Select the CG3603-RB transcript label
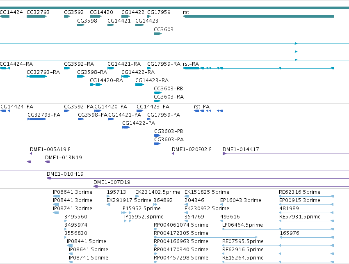 169,89
